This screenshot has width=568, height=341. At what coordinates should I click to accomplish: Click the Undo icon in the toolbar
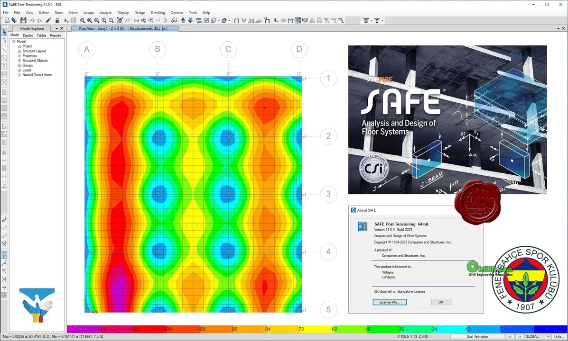[x=32, y=21]
